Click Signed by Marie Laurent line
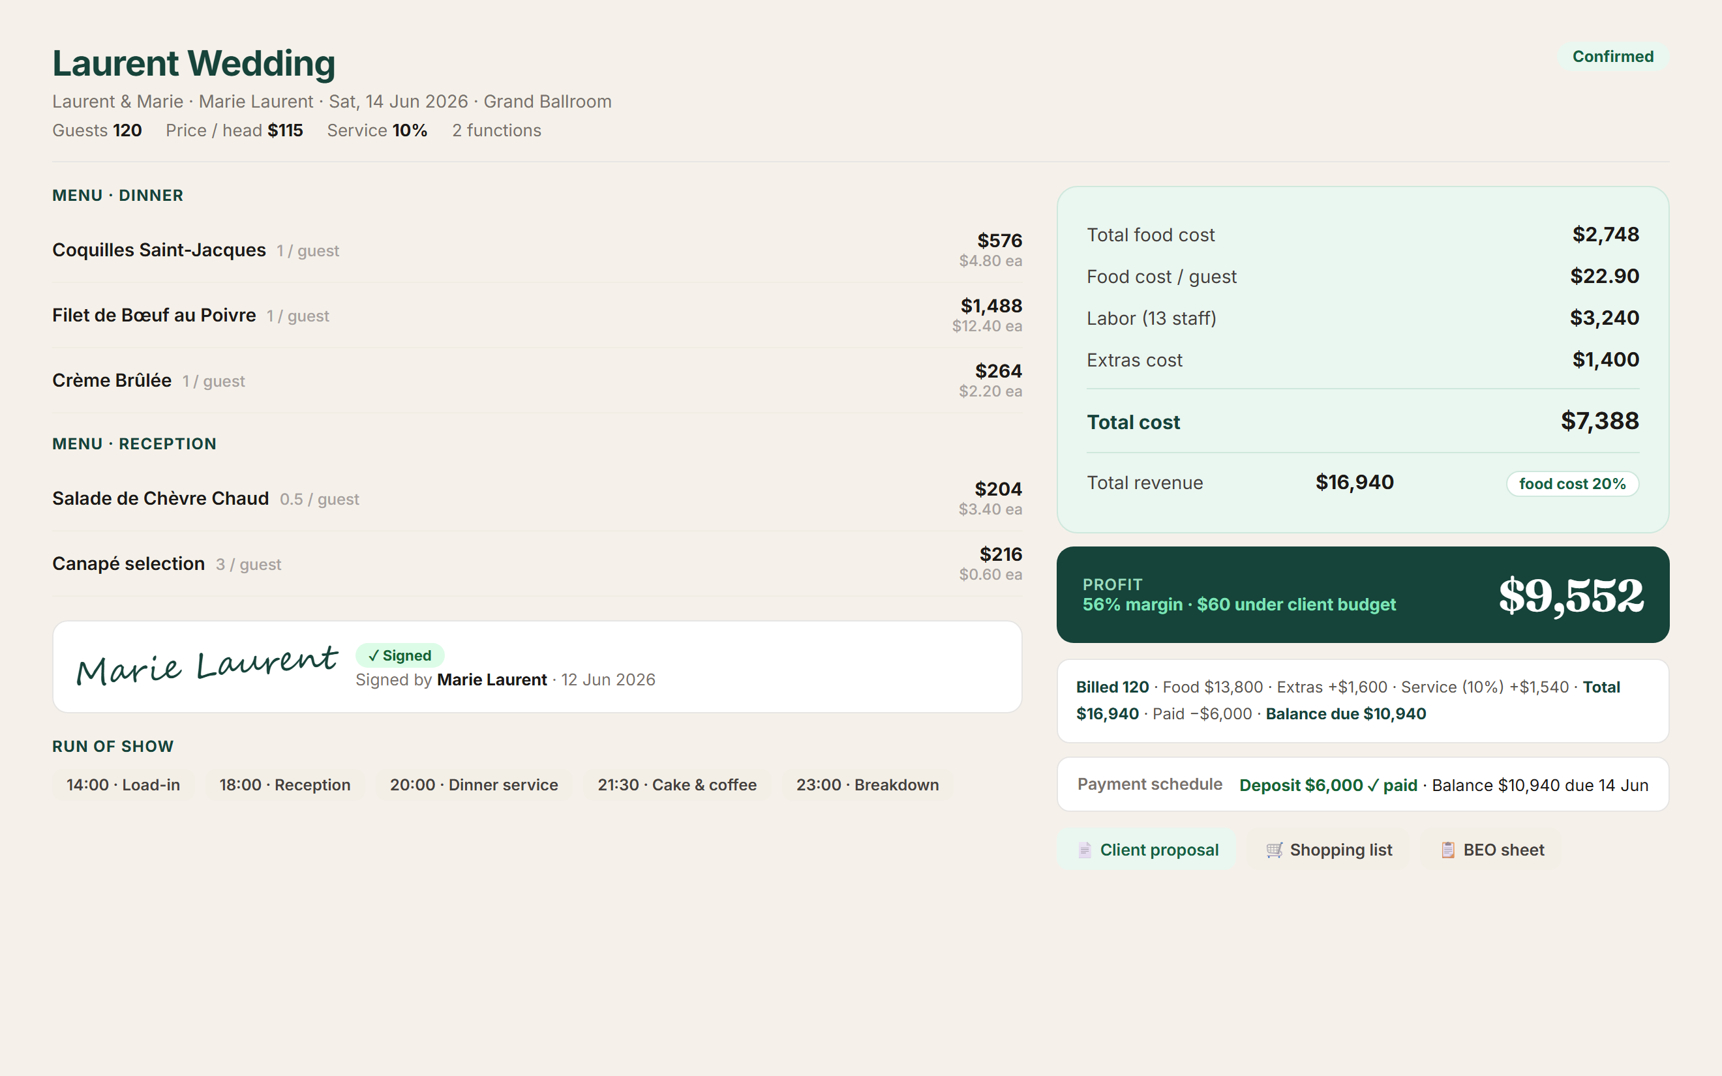1722x1076 pixels. (x=506, y=680)
